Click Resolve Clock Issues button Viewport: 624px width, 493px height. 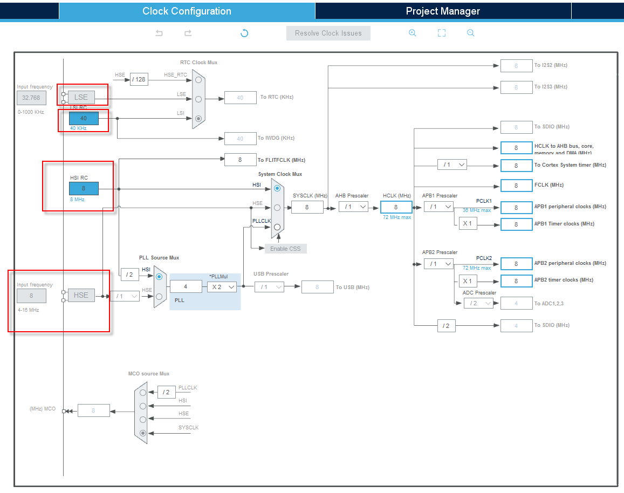(328, 33)
